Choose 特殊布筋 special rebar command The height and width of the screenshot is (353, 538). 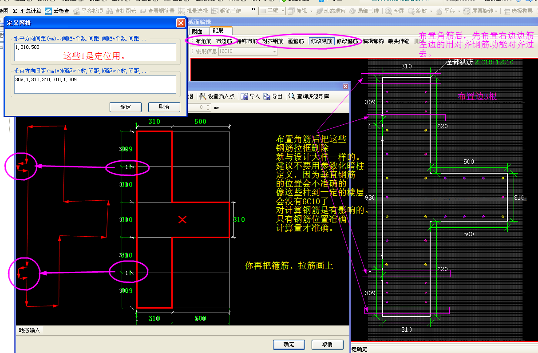247,41
